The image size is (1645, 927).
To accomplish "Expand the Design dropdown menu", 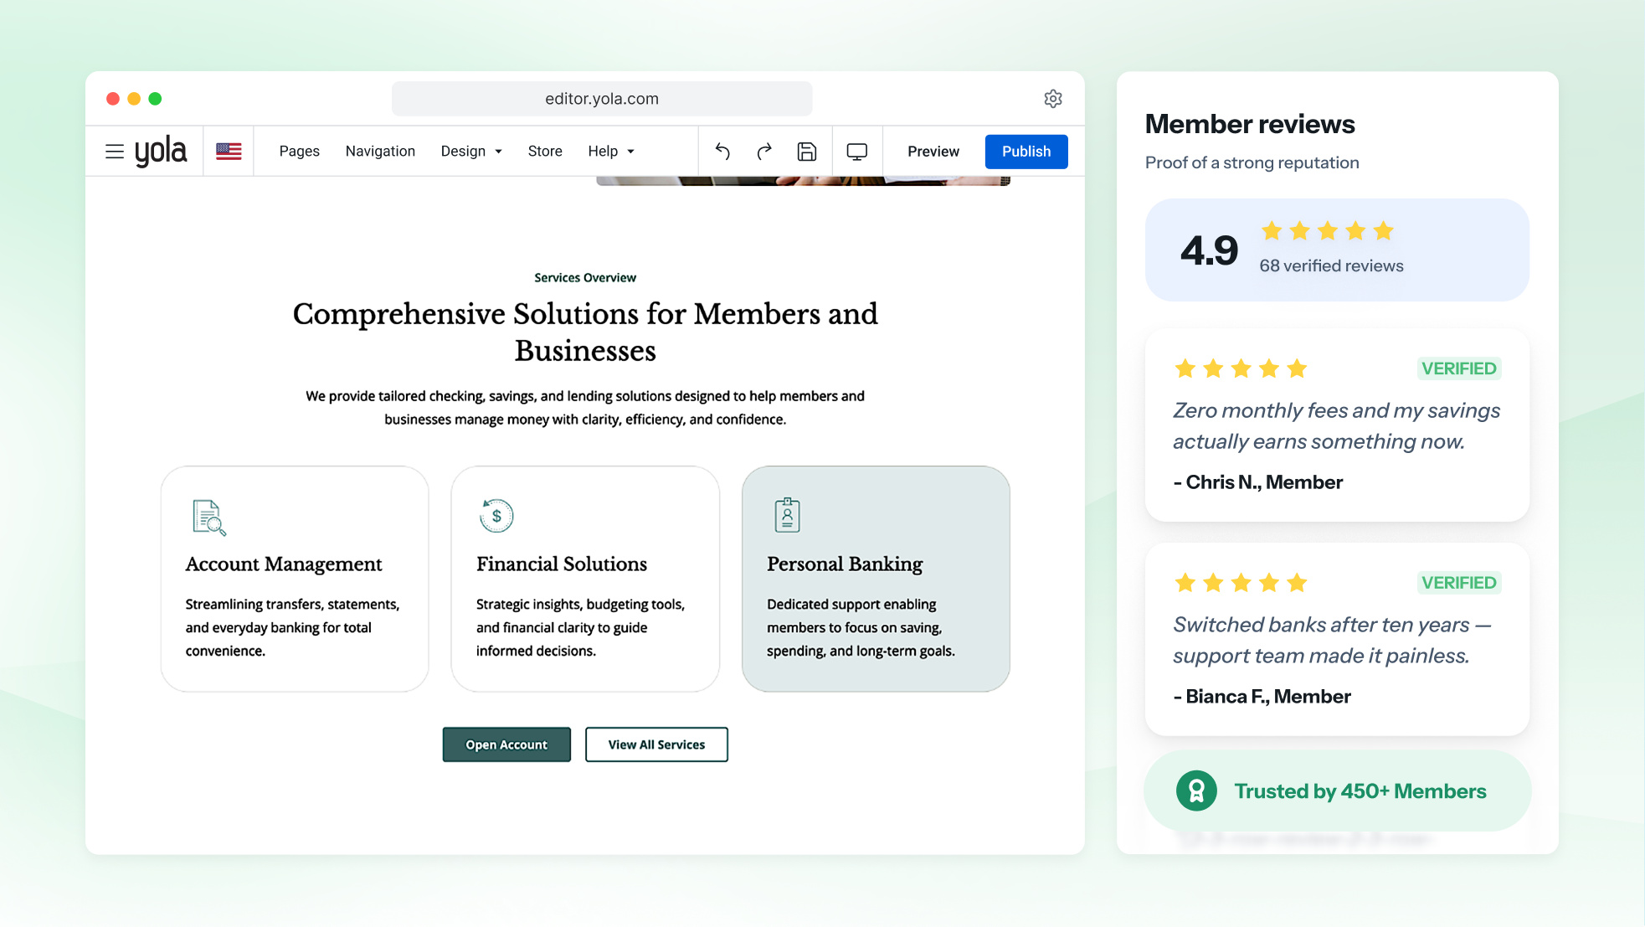I will [x=471, y=152].
